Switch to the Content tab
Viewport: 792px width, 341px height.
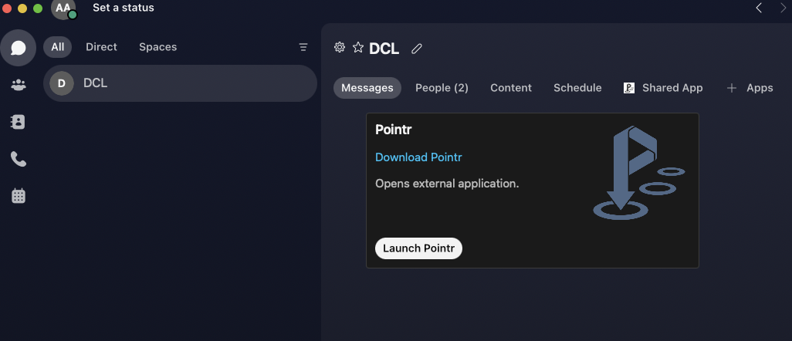(511, 88)
